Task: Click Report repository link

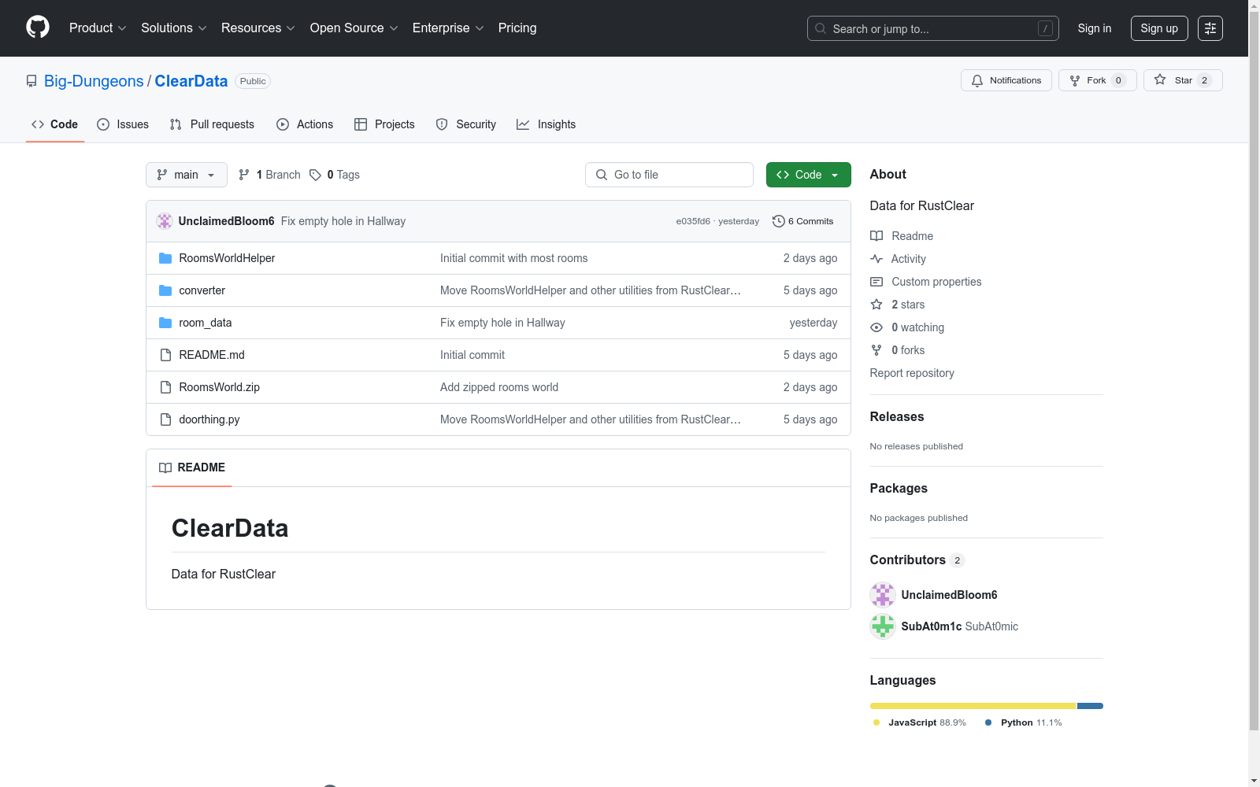Action: tap(912, 373)
